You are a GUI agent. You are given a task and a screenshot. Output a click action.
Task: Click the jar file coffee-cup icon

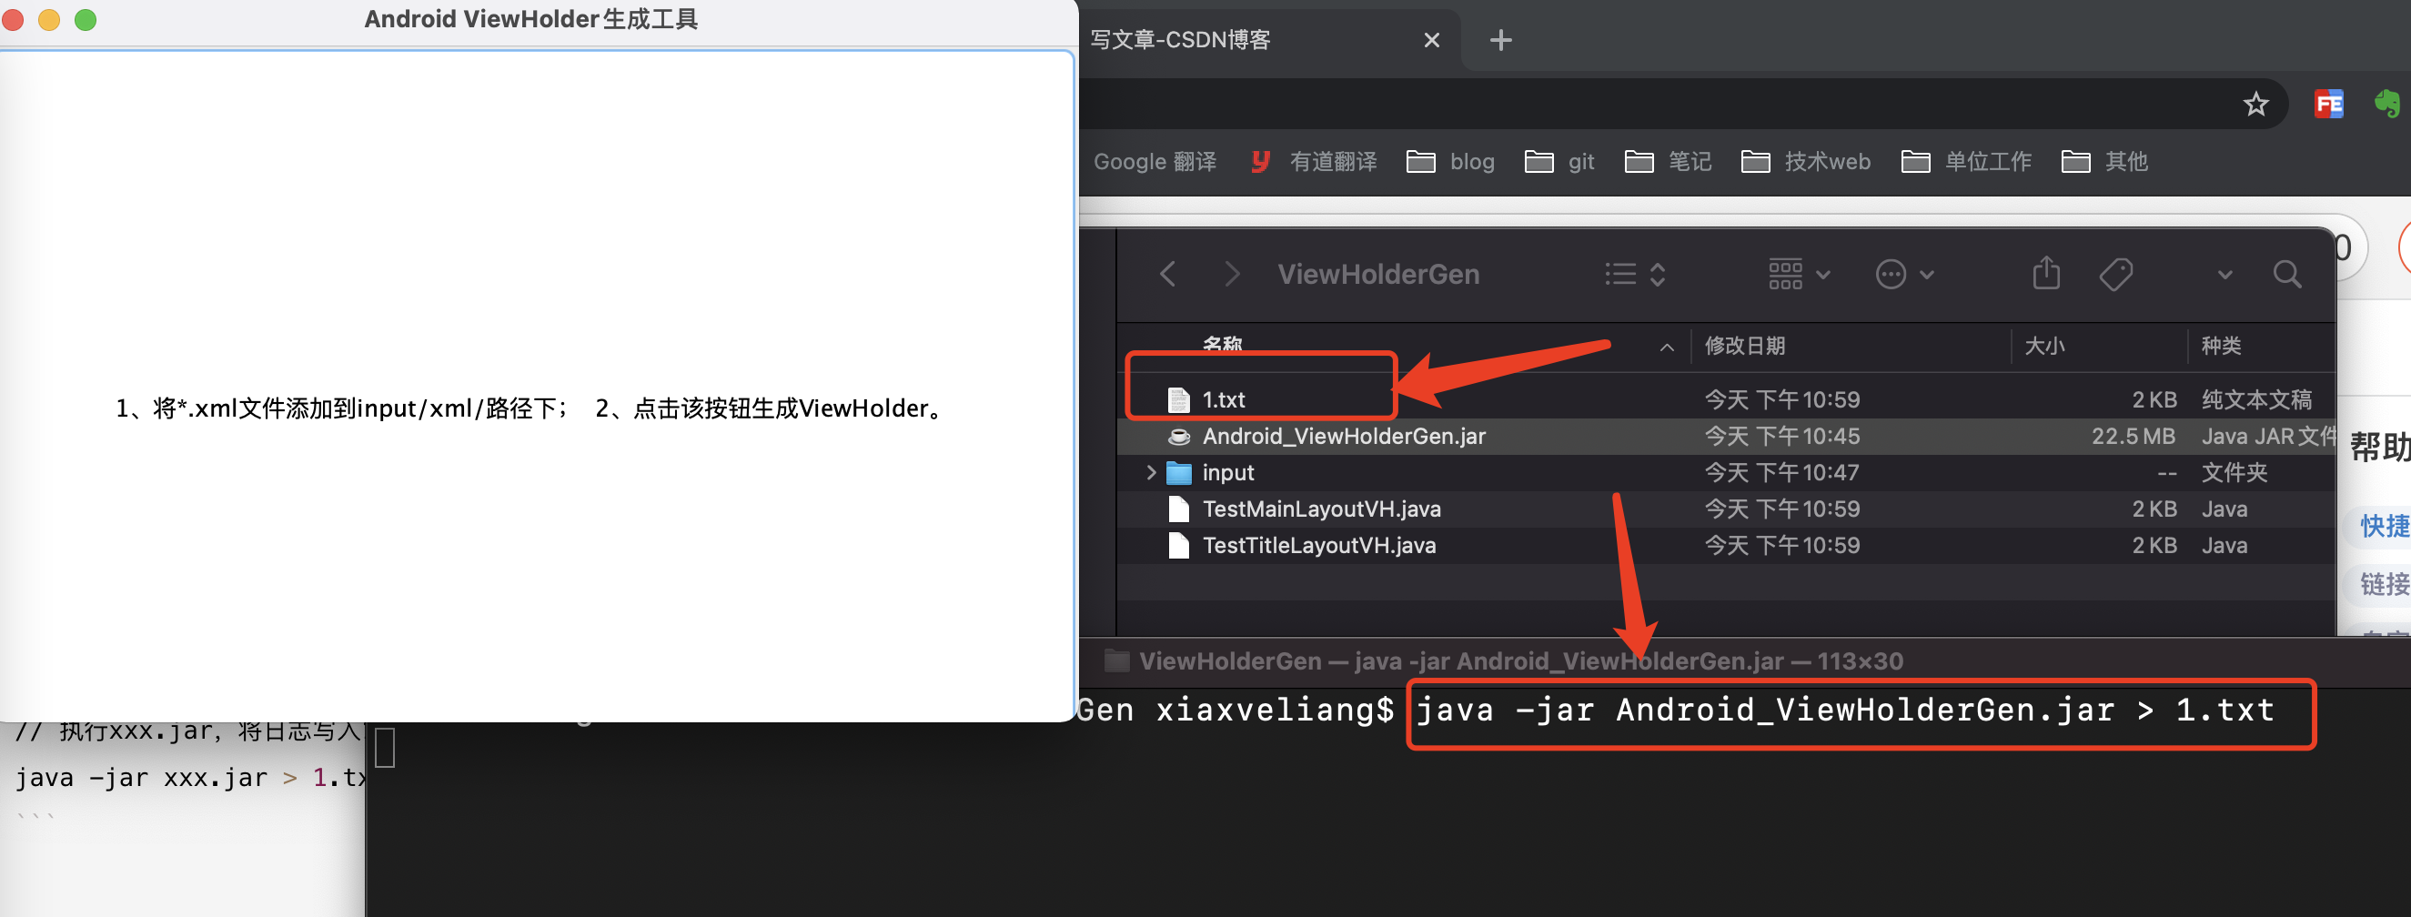(x=1178, y=436)
